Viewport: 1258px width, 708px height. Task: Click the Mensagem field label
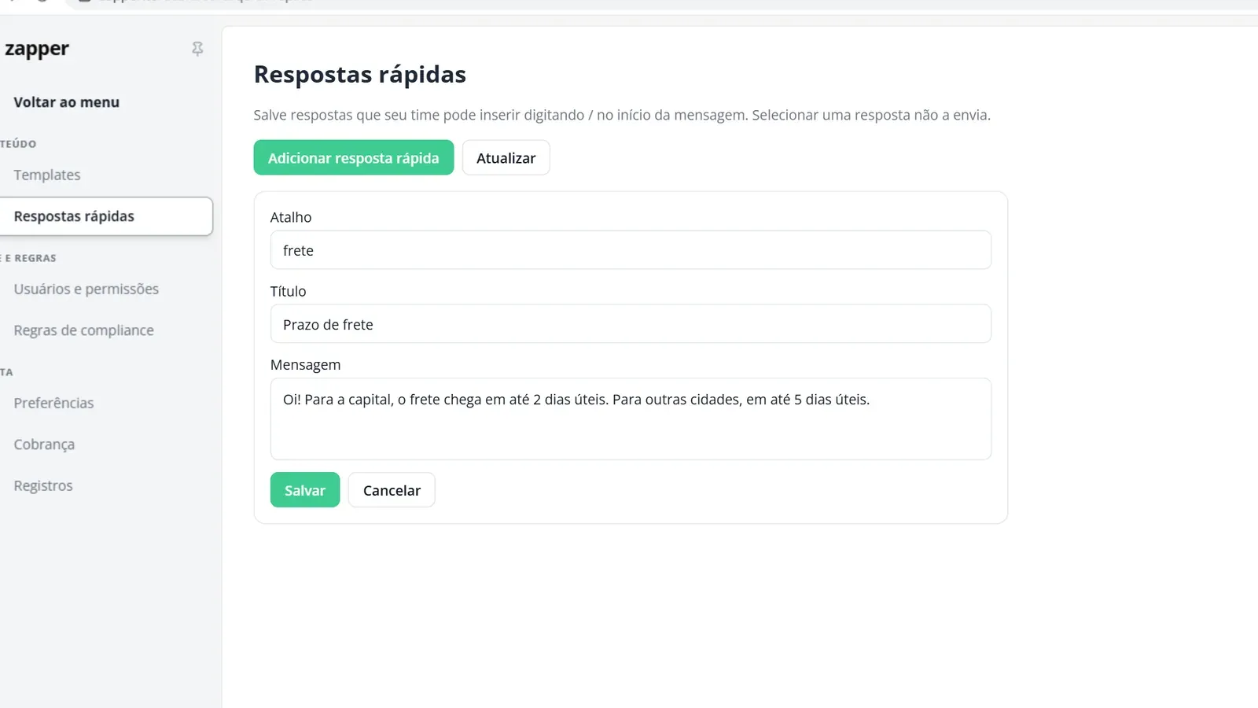click(x=306, y=365)
